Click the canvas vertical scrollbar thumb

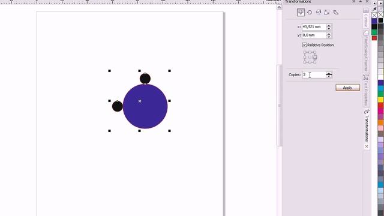pyautogui.click(x=279, y=106)
